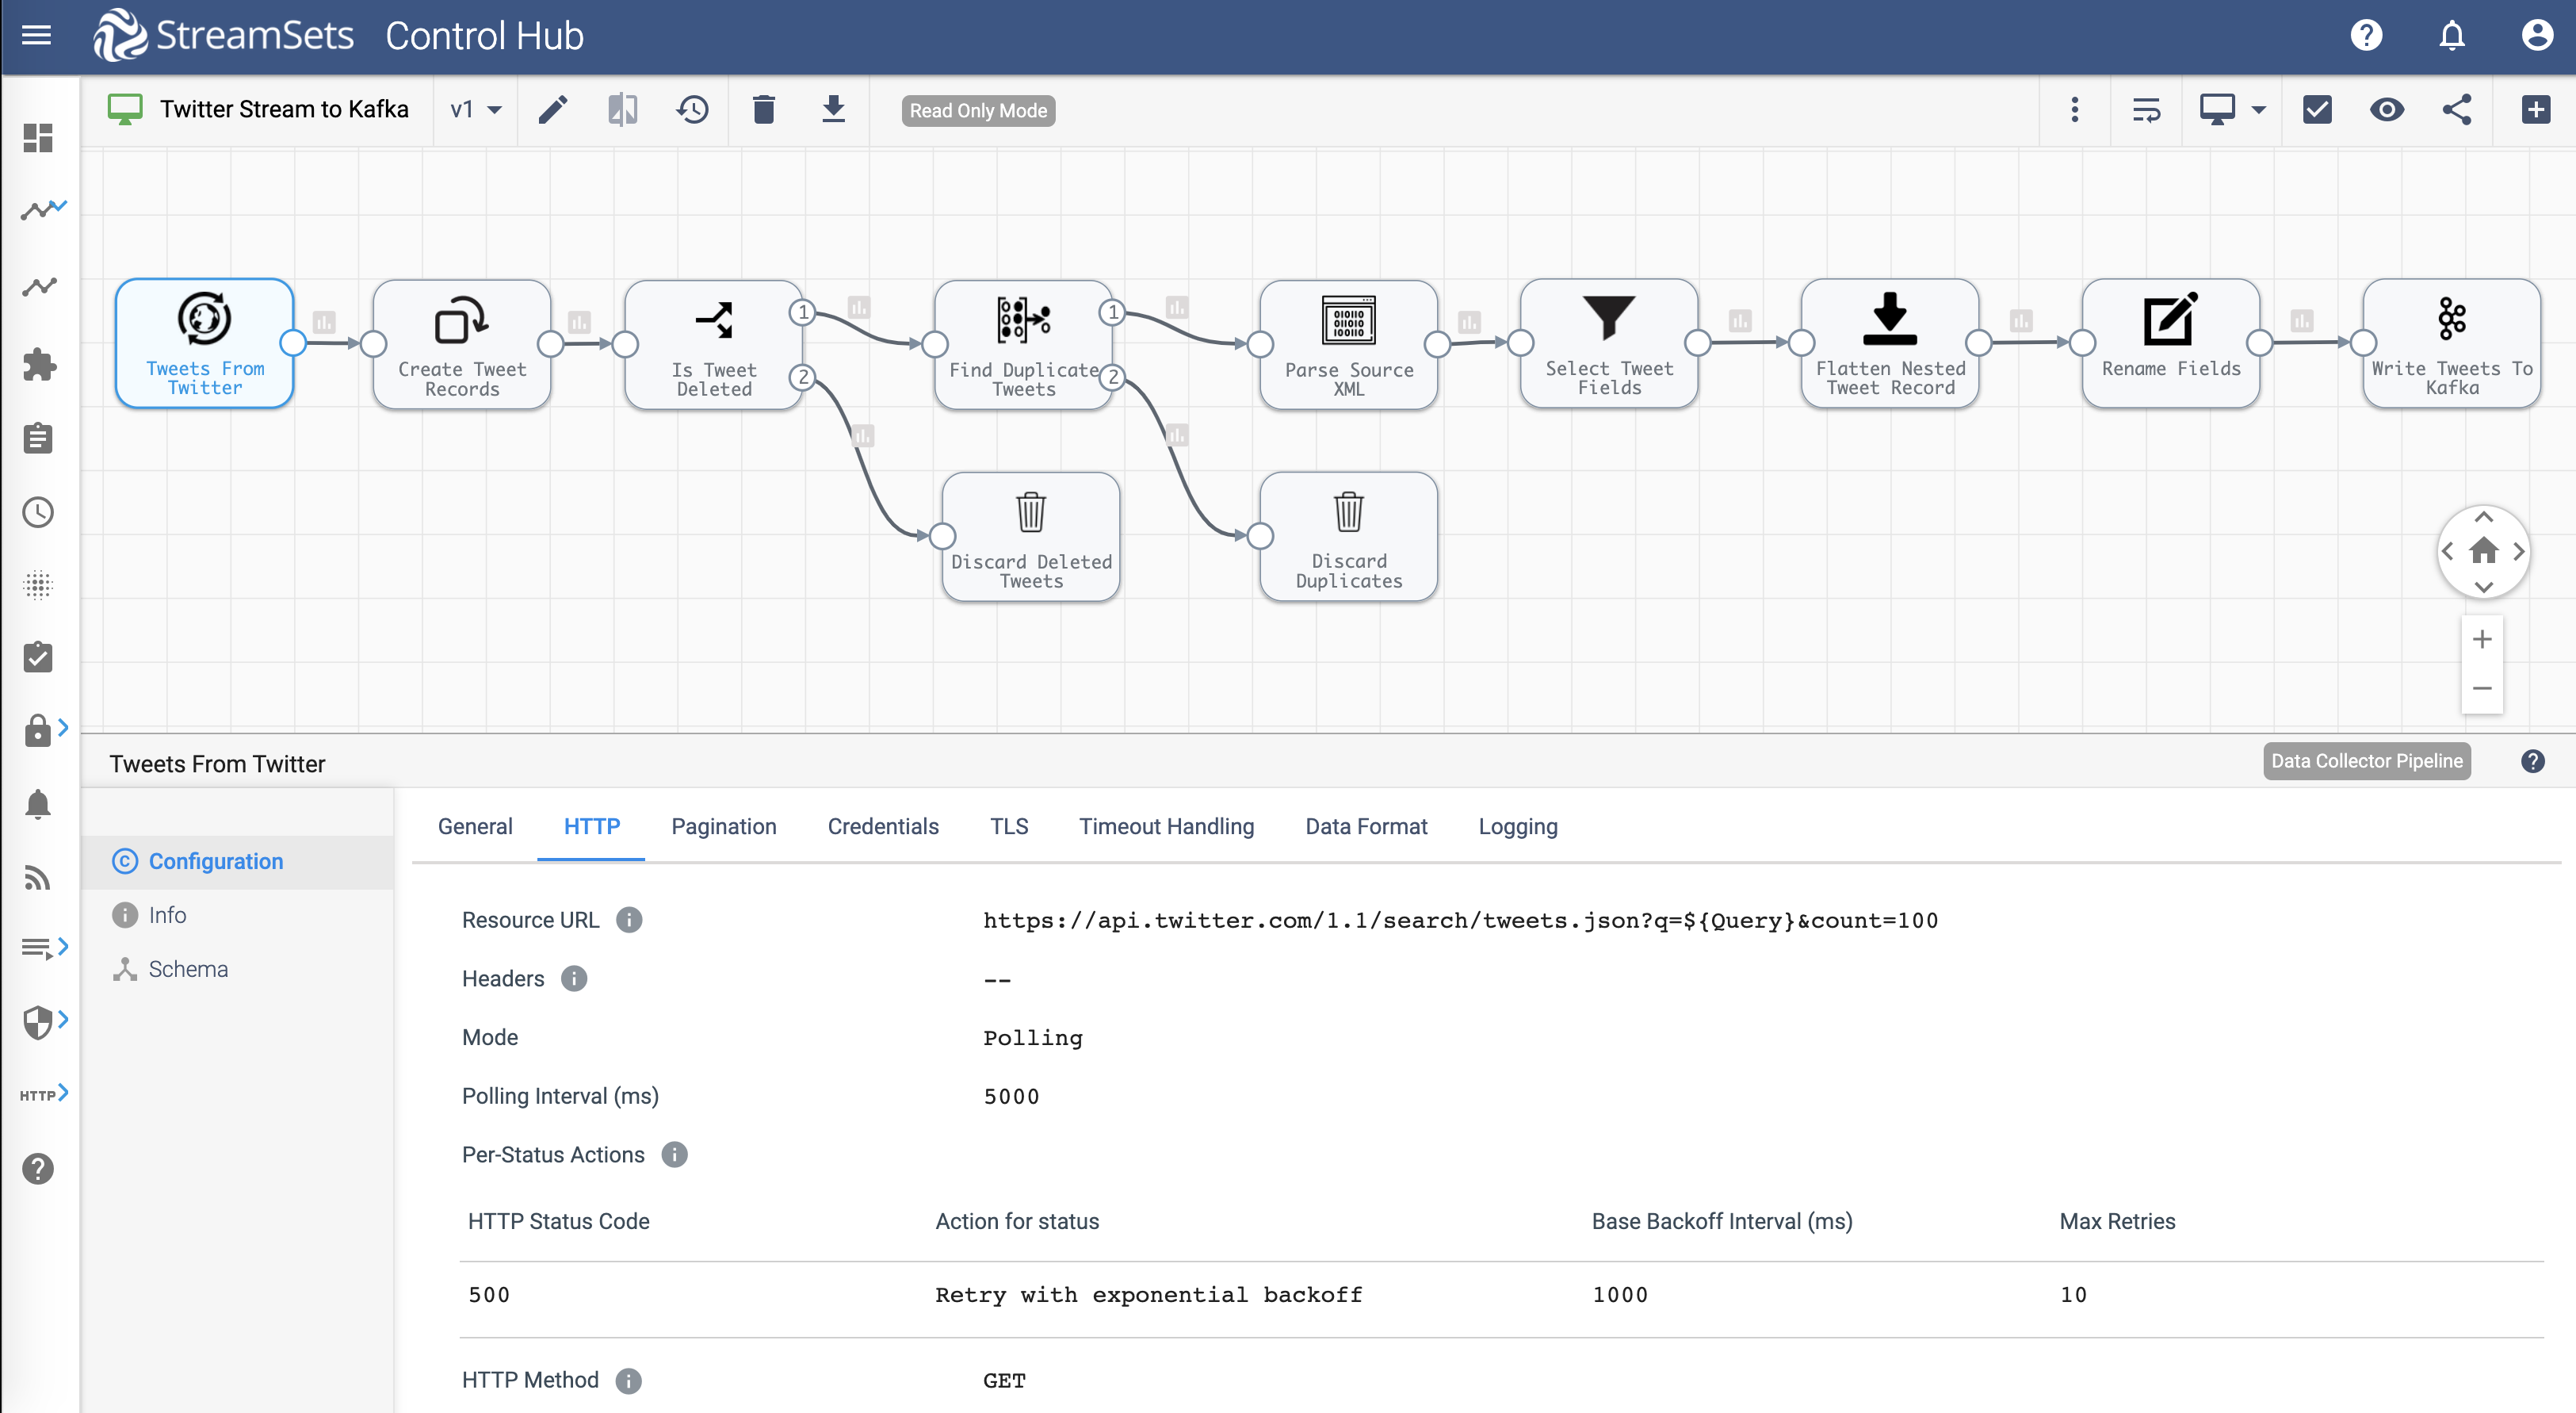Select the Is Tweet Deleted stage
The width and height of the screenshot is (2576, 1413).
click(713, 343)
